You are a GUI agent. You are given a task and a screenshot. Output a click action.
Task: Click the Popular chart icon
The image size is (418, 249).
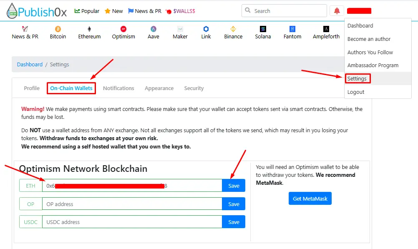pyautogui.click(x=77, y=11)
